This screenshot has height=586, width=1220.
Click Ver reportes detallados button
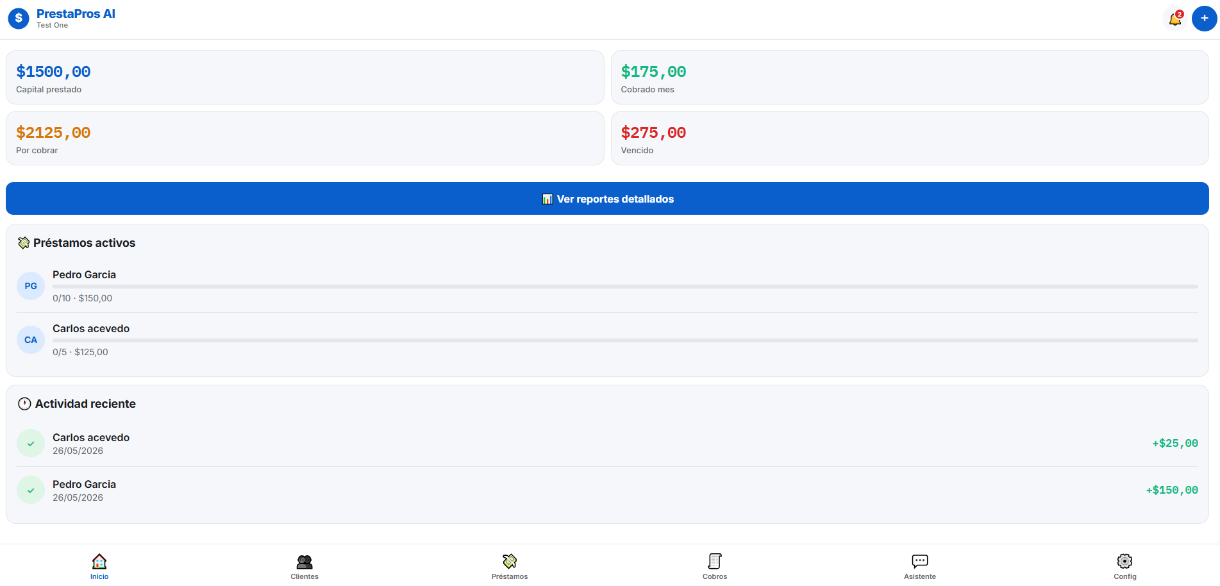[x=607, y=199]
